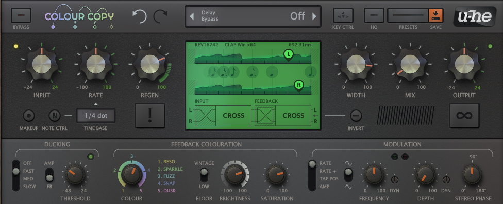Select colour 4. SNAP
This screenshot has height=204, width=503.
166,183
